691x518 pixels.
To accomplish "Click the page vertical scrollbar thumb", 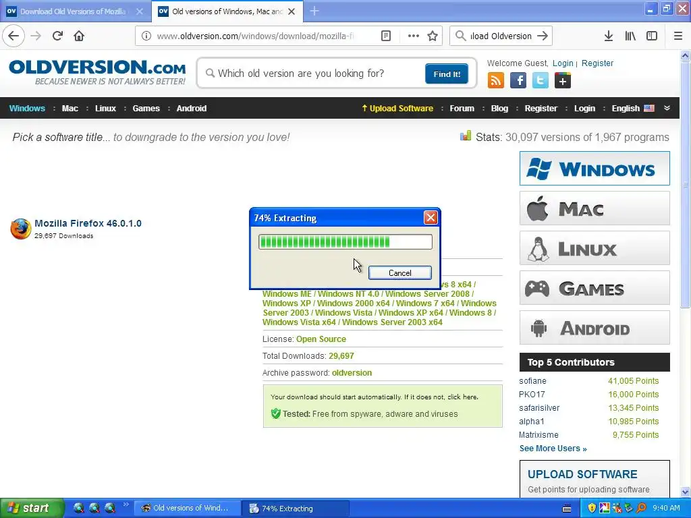I will 685,185.
